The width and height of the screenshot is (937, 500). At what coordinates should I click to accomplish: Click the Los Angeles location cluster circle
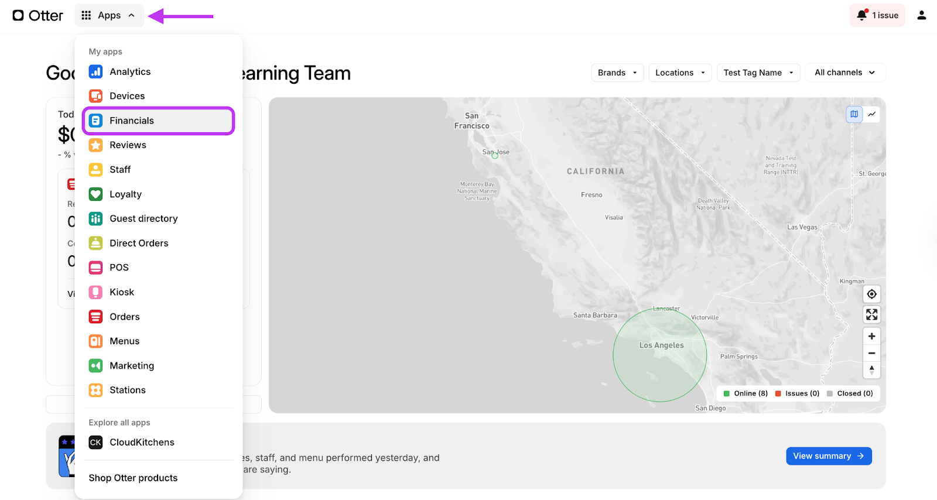(x=660, y=355)
